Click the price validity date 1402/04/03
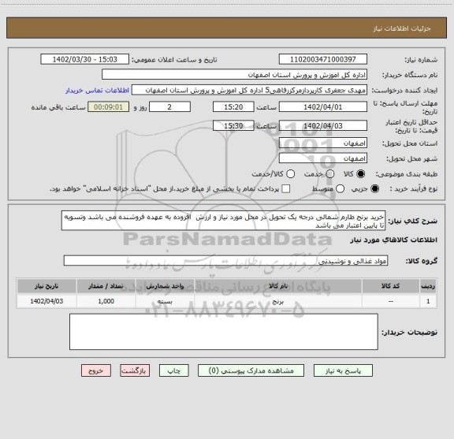Screen dimensions: 454x439 tap(323, 125)
